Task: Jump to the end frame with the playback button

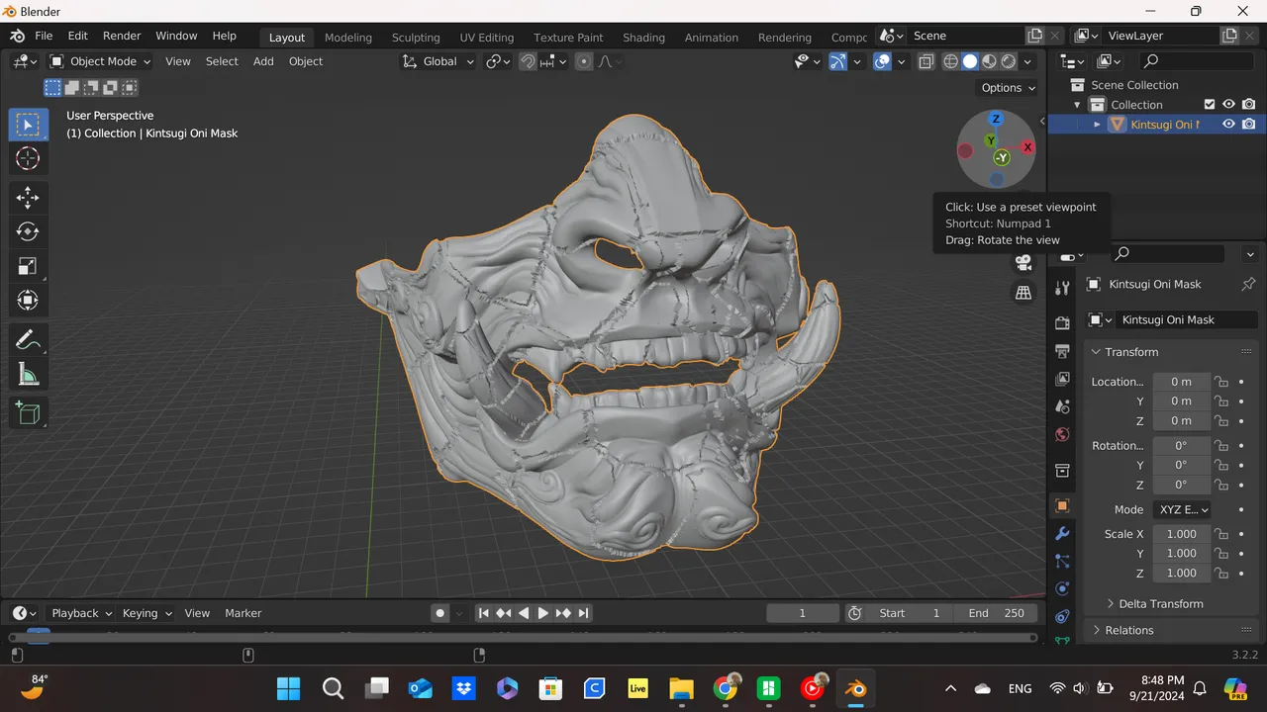Action: (584, 613)
